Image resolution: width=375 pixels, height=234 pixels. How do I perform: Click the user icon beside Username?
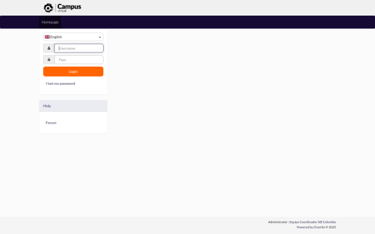click(49, 48)
